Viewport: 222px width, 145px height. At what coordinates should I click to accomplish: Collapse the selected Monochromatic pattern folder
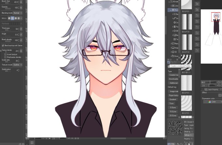[171, 10]
